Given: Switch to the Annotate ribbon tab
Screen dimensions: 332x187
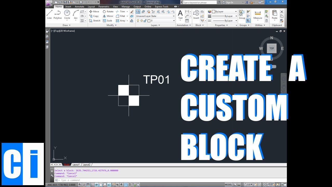Looking at the screenshot, I should (79, 6).
